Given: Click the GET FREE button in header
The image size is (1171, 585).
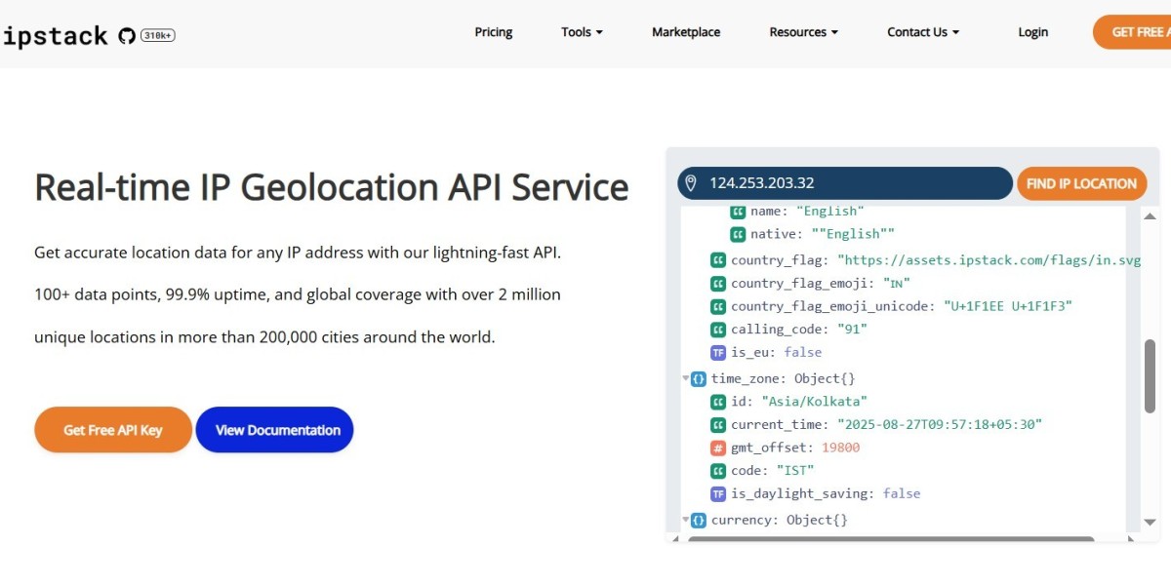Looking at the screenshot, I should tap(1132, 32).
